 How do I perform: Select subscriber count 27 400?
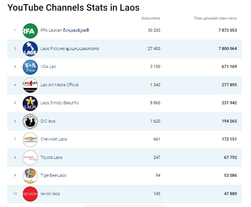point(154,49)
